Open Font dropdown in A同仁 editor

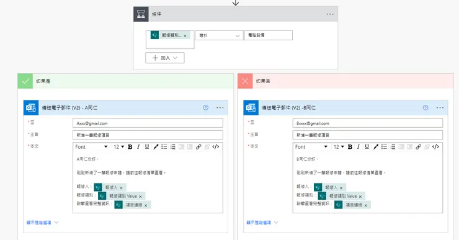92,146
